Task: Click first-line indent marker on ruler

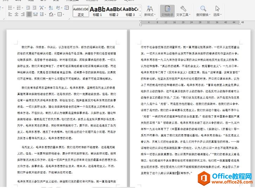Action: pyautogui.click(x=141, y=21)
